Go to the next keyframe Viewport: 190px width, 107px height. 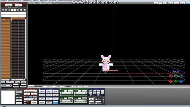[21, 10]
